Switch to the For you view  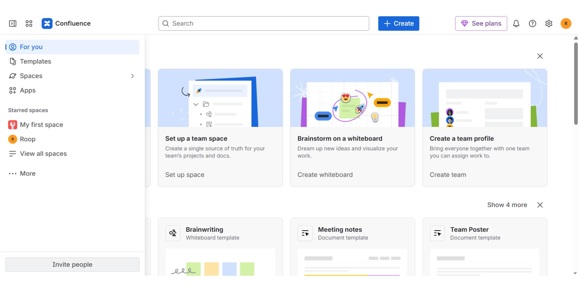click(x=31, y=47)
